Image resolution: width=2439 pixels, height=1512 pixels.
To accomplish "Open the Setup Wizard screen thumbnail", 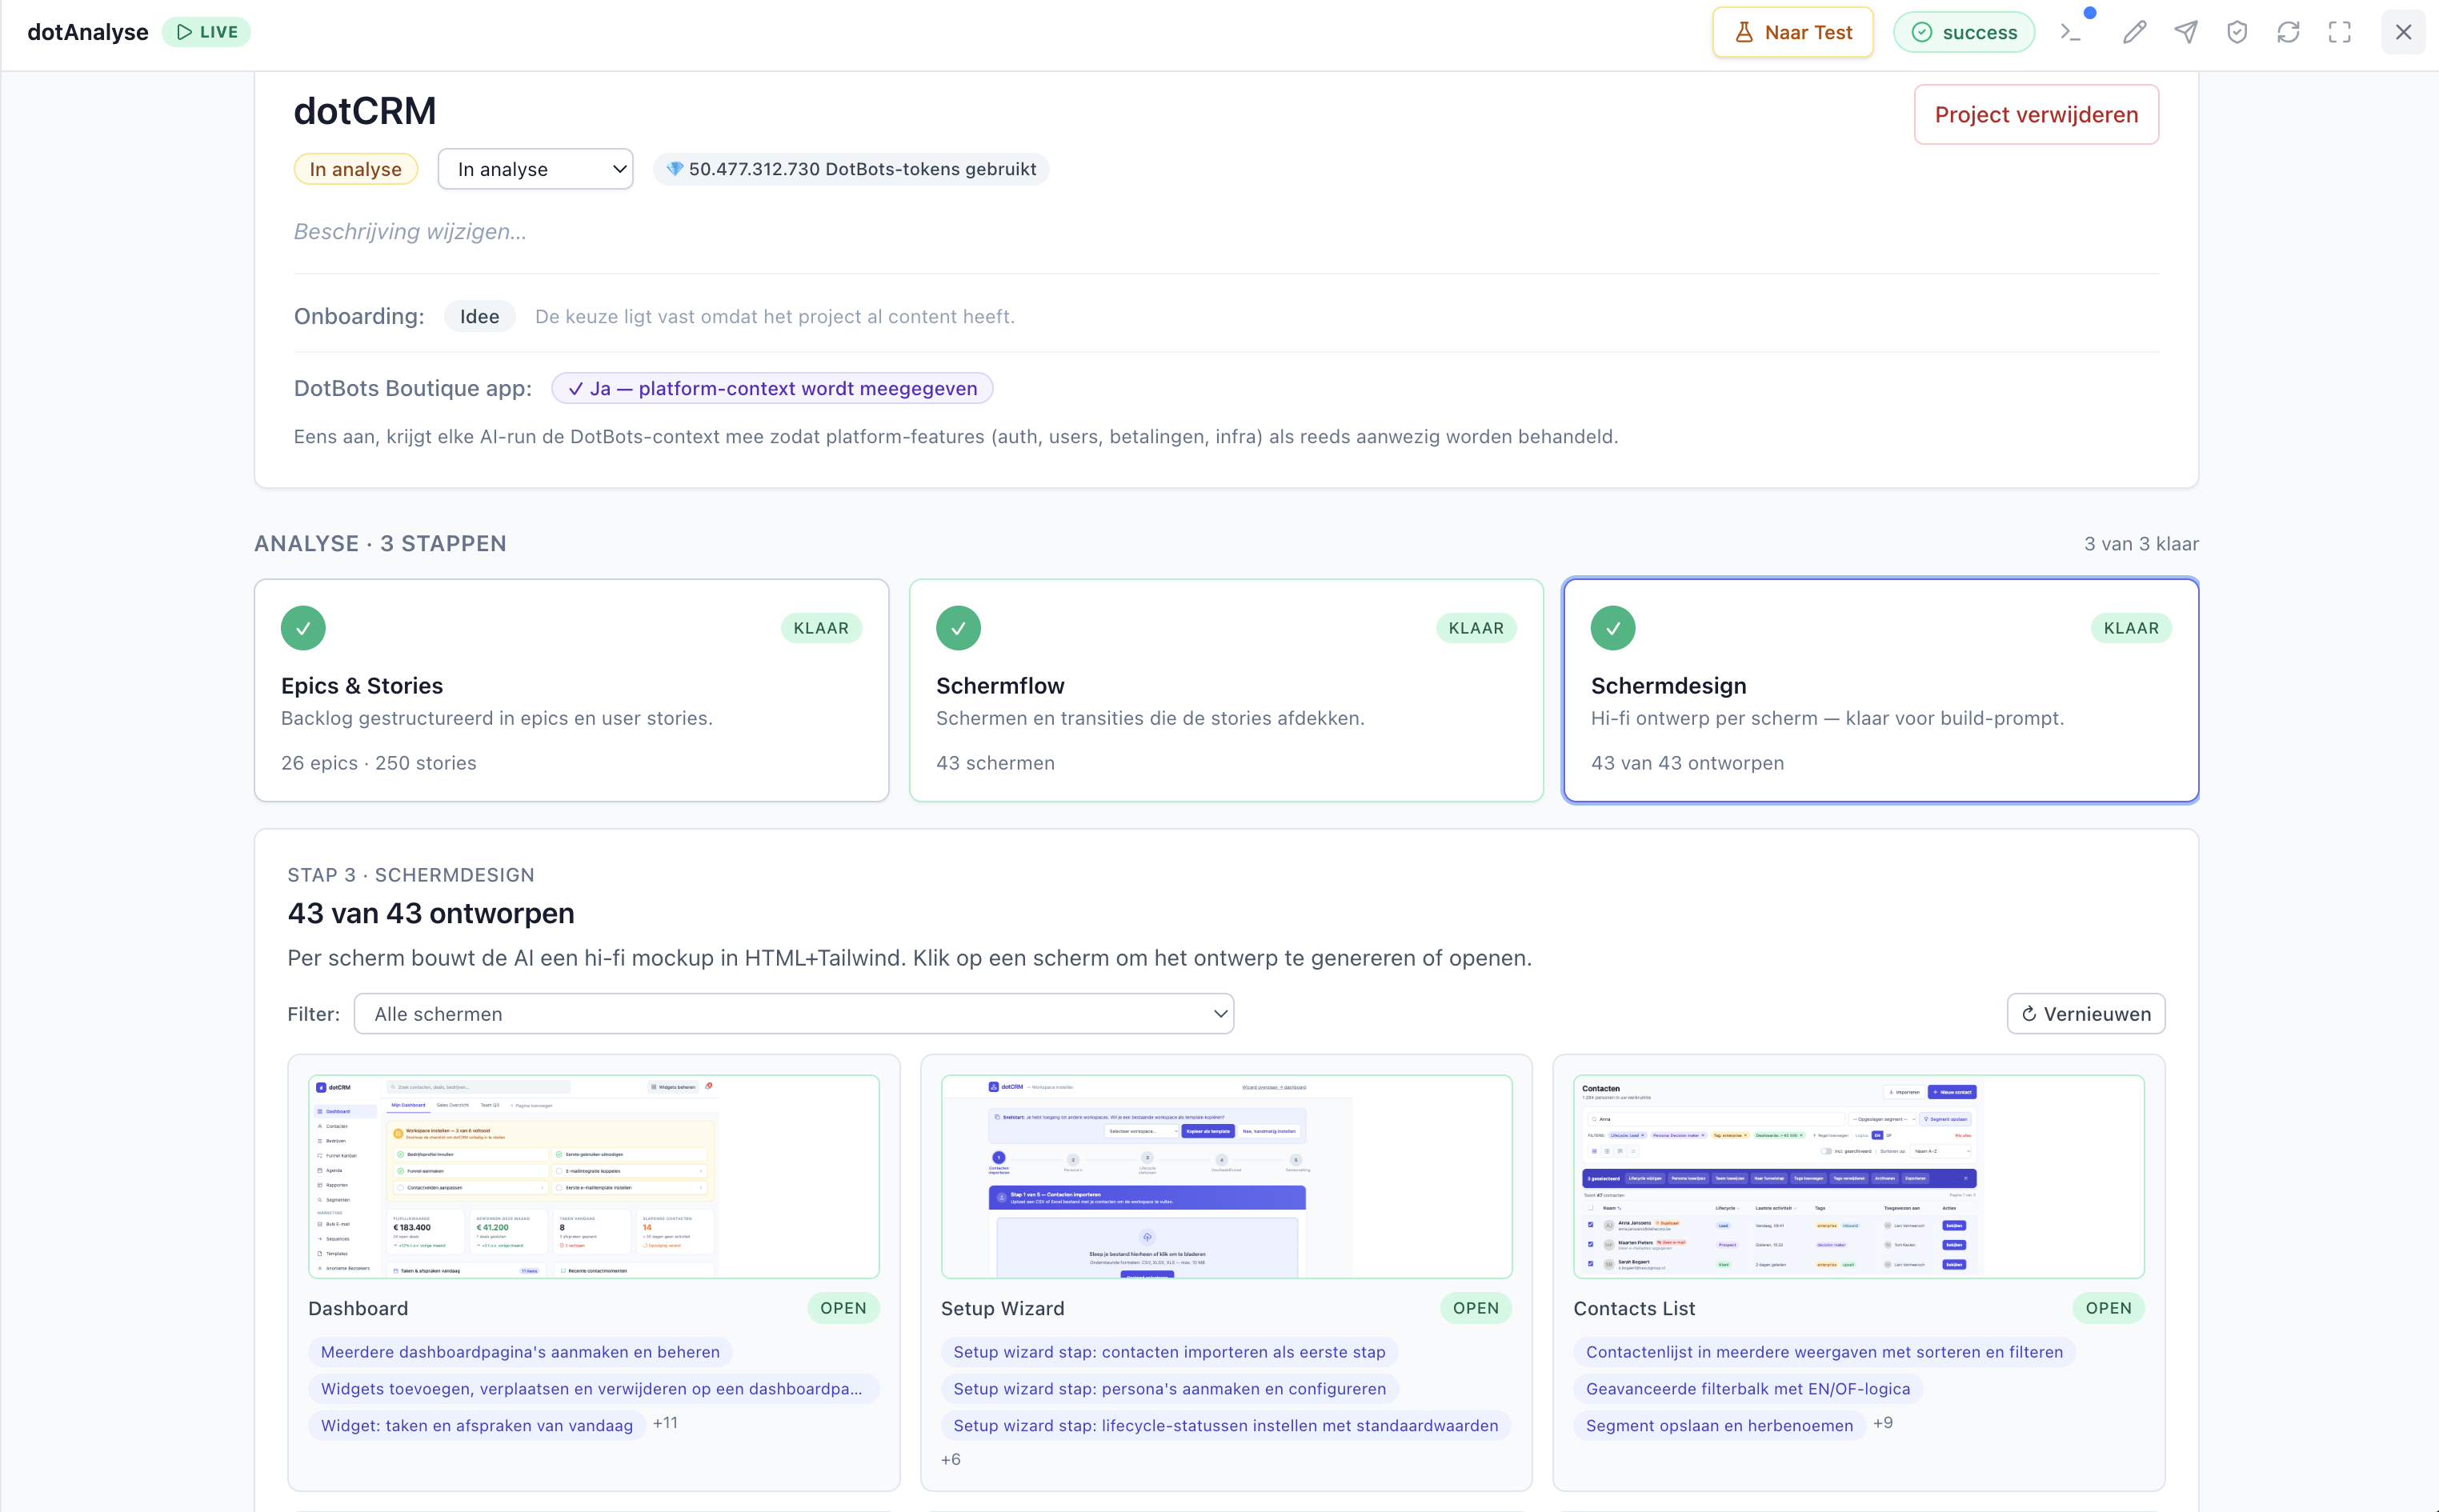I will 1226,1176.
